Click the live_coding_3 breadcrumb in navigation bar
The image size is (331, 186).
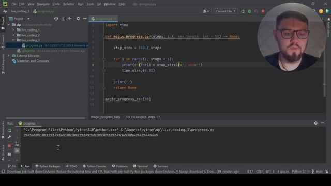click(x=20, y=11)
